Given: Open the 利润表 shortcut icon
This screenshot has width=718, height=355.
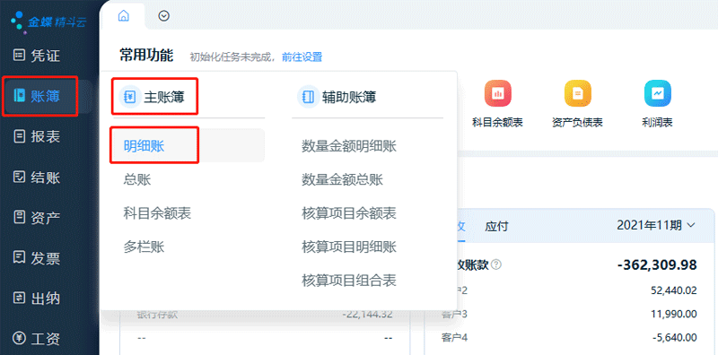Looking at the screenshot, I should pyautogui.click(x=657, y=93).
